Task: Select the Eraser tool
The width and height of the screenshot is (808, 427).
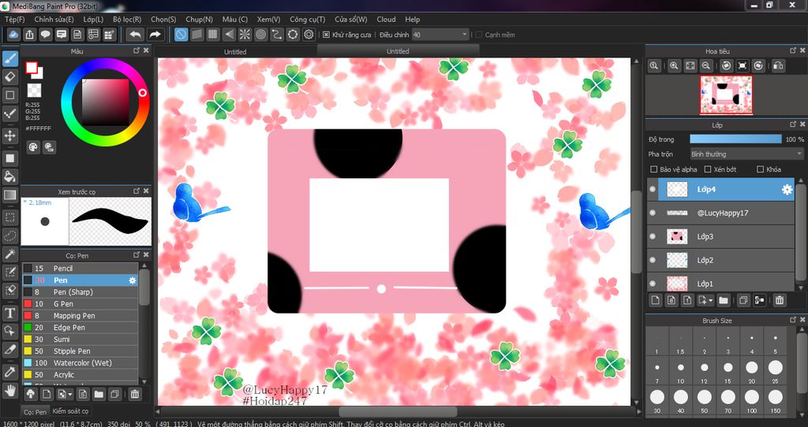Action: click(9, 76)
